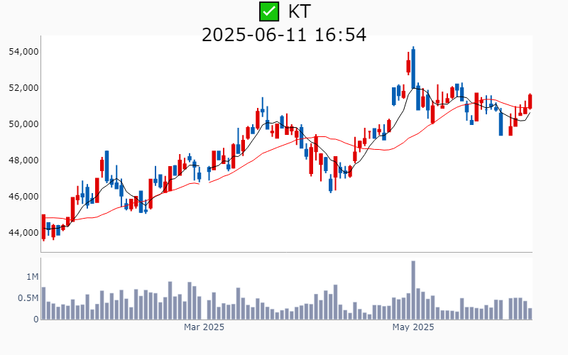Click the May 2025 date label

[x=413, y=327]
